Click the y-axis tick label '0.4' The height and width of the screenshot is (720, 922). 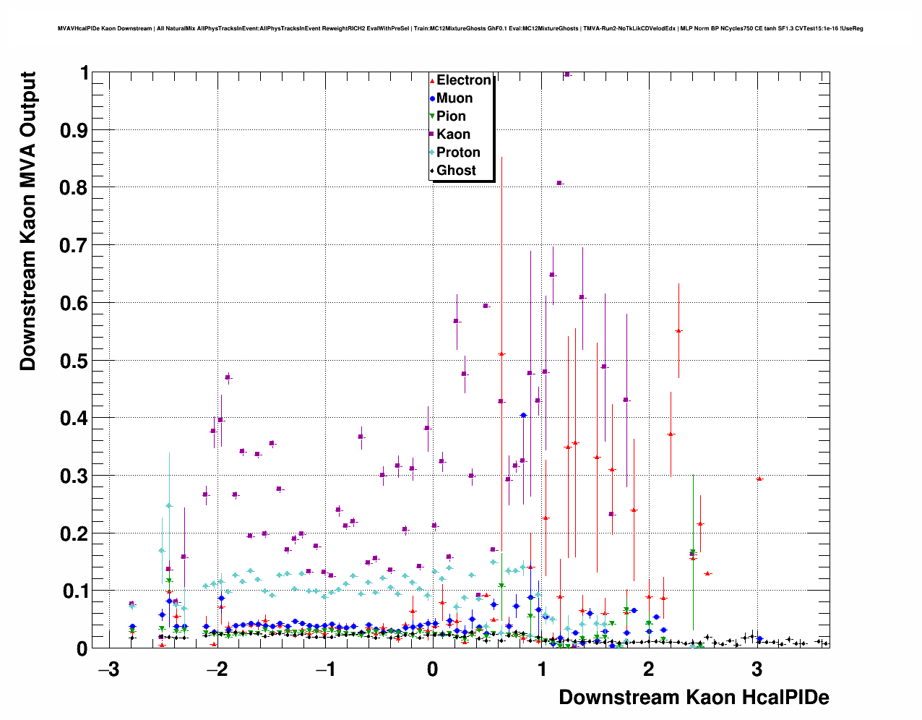(x=74, y=419)
